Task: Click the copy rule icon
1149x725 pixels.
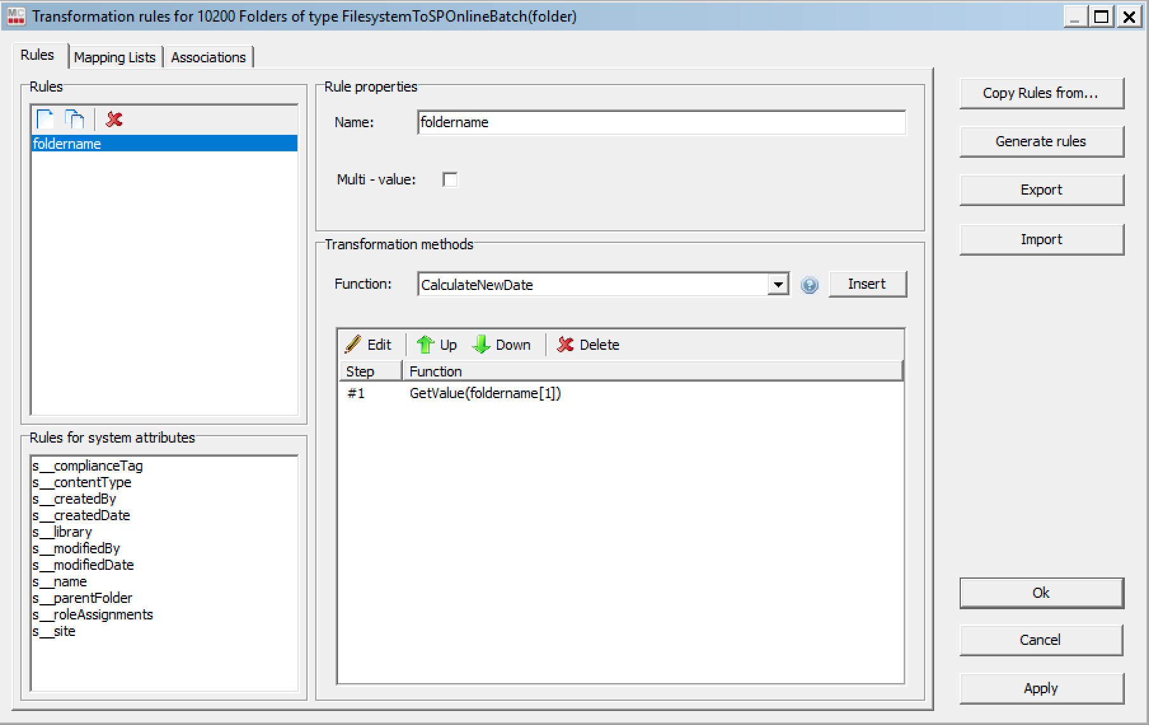Action: (x=75, y=120)
